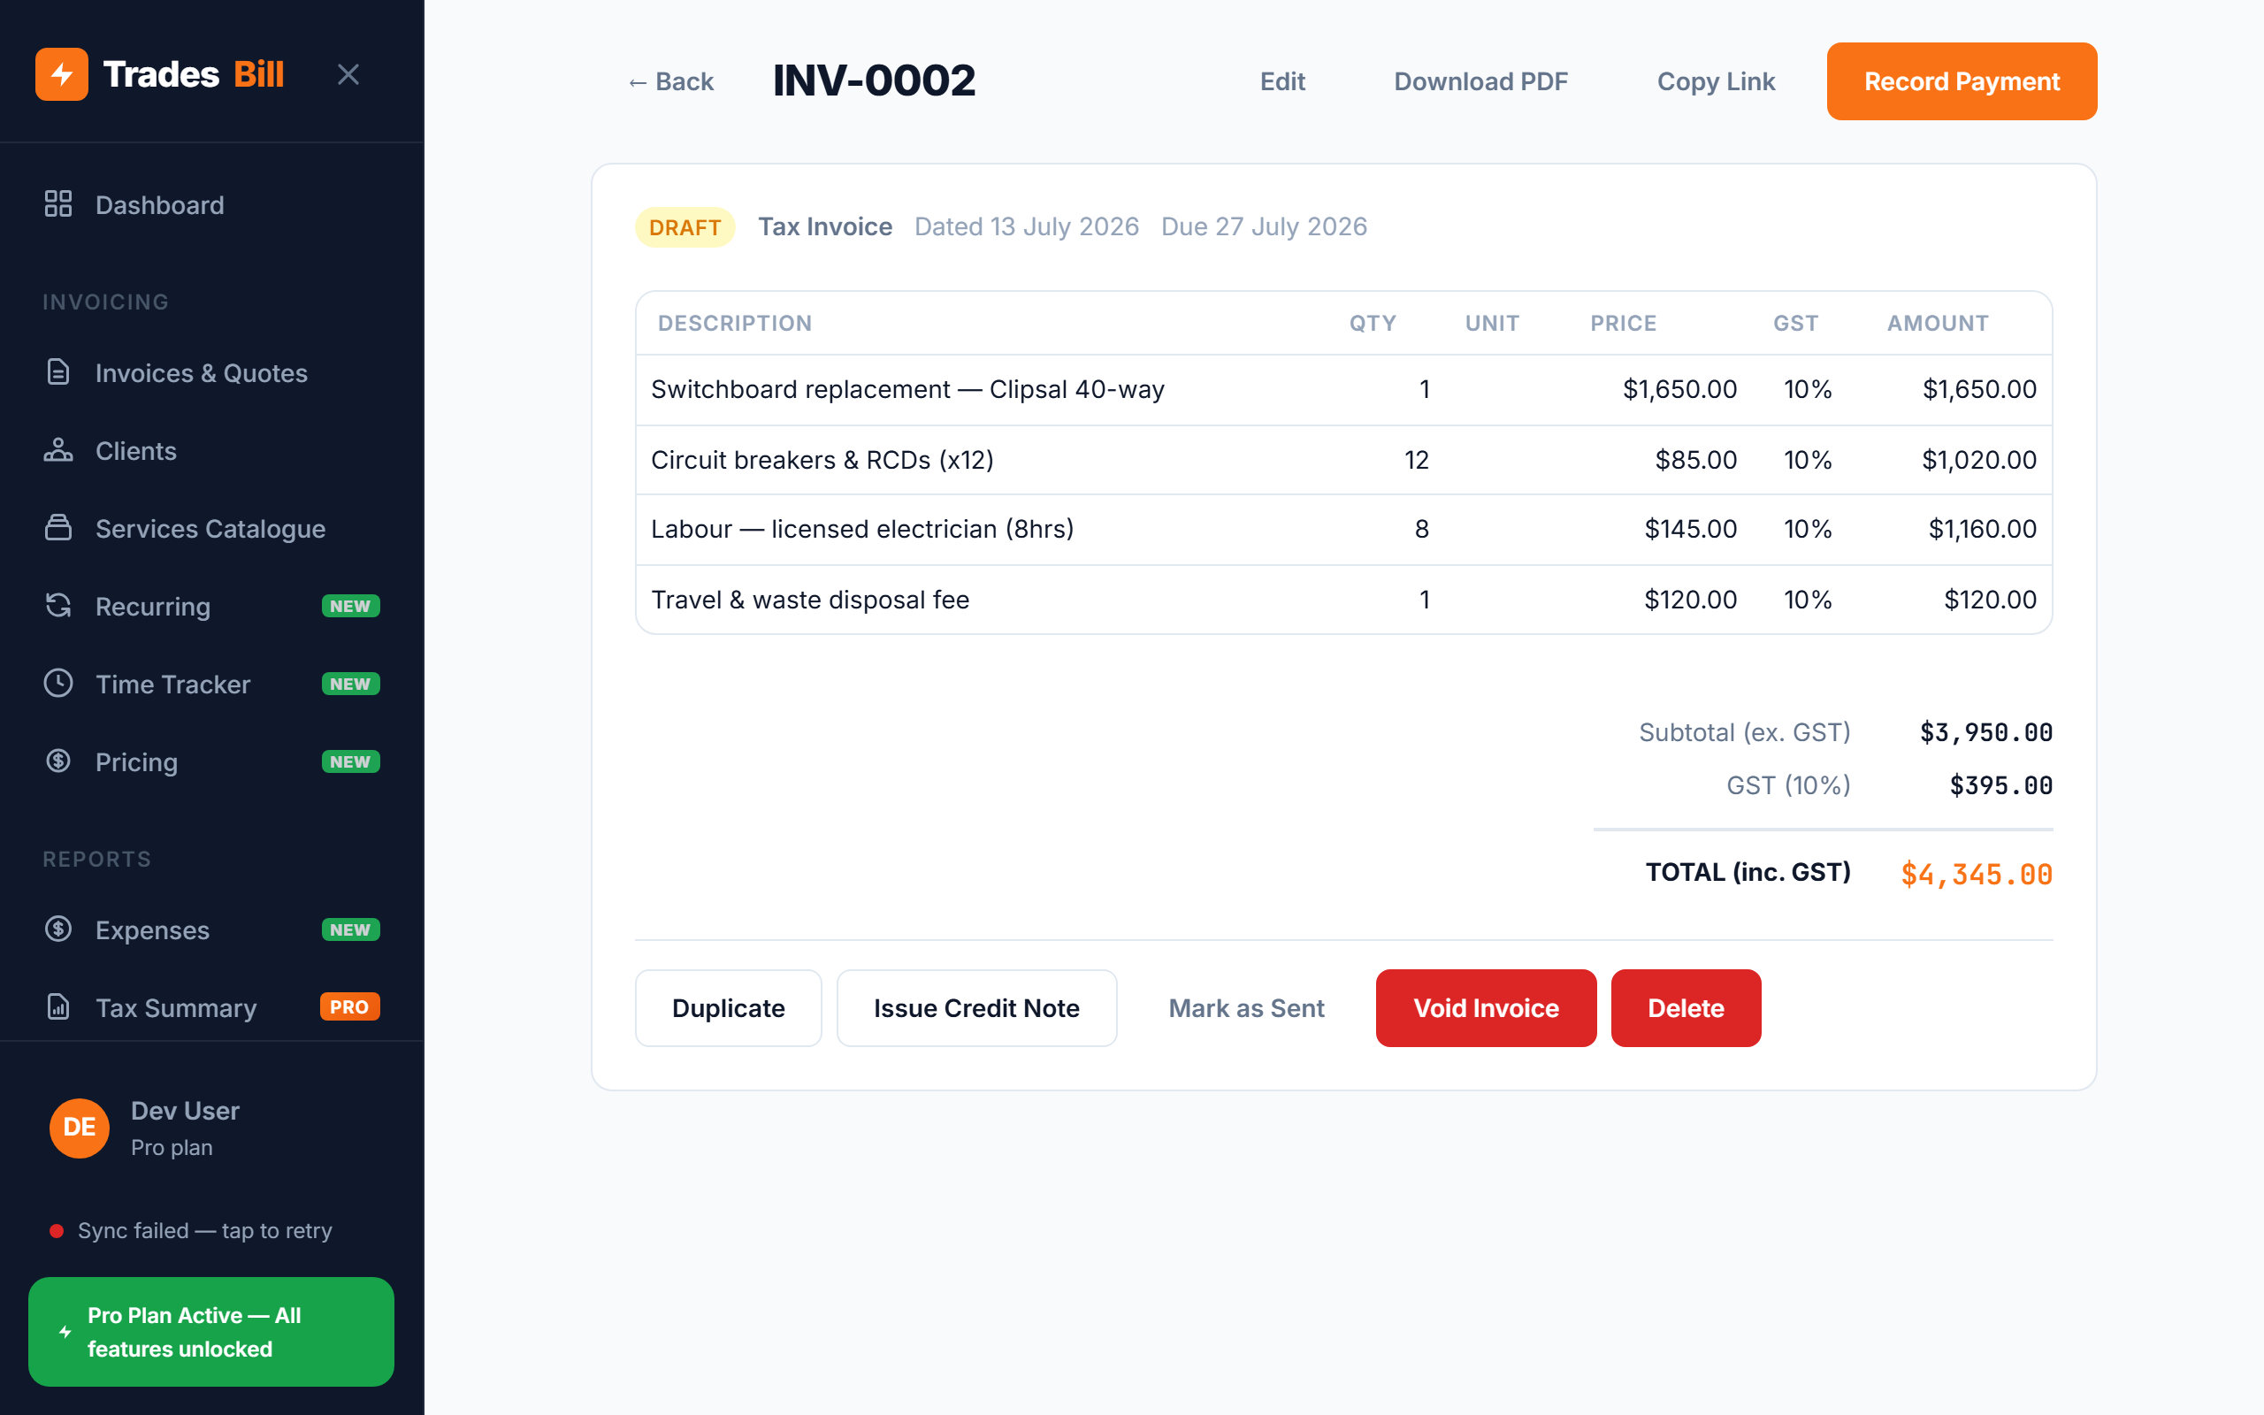Click the Dashboard grid icon
Viewport: 2264px width, 1415px height.
click(x=58, y=204)
